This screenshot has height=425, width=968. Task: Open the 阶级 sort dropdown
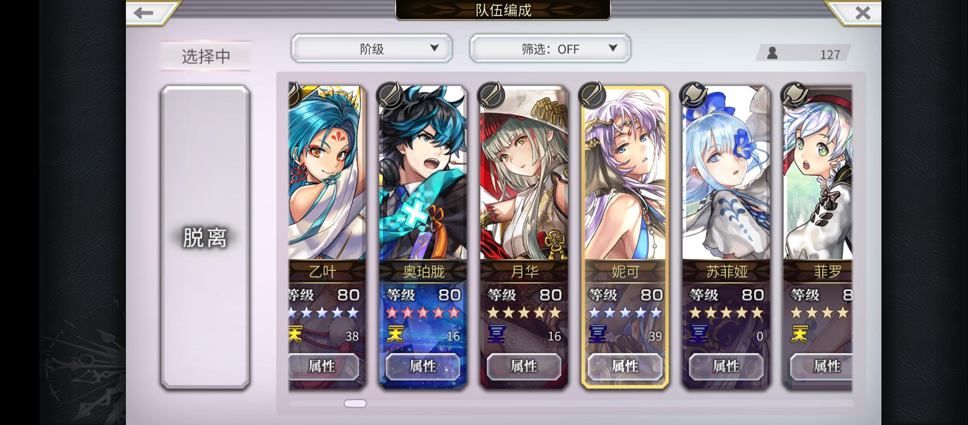click(371, 48)
